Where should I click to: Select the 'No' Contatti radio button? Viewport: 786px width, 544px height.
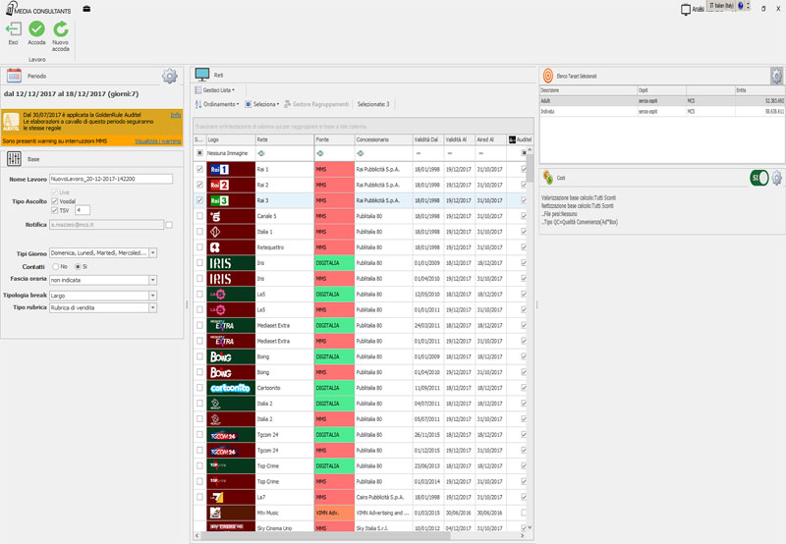pos(53,266)
